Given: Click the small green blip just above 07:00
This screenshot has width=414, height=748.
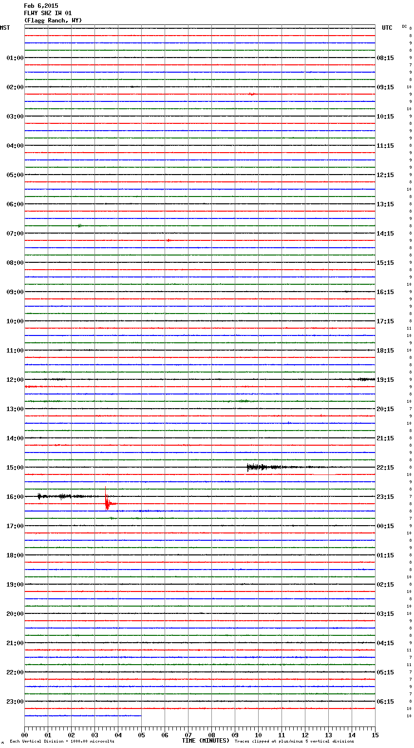Looking at the screenshot, I should tap(79, 225).
